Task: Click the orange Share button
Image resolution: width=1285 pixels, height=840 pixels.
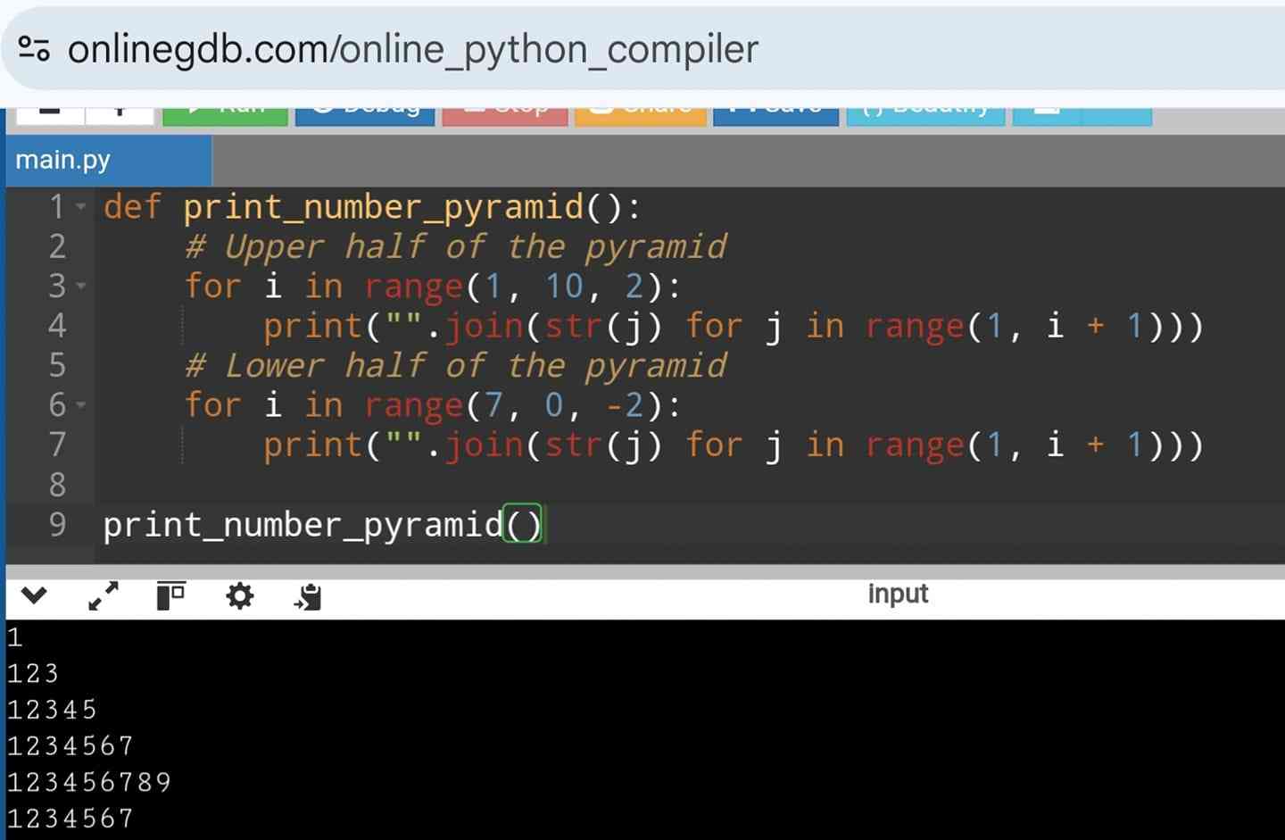Action: click(x=640, y=112)
